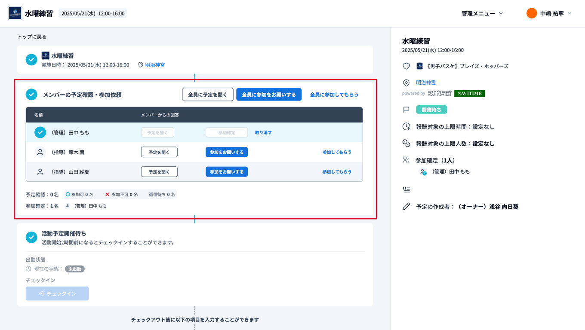Click 全員に参加してもらう link
The width and height of the screenshot is (585, 330).
[334, 95]
